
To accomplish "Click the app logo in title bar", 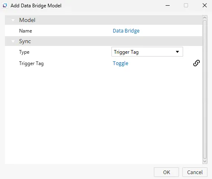I will (x=5, y=5).
